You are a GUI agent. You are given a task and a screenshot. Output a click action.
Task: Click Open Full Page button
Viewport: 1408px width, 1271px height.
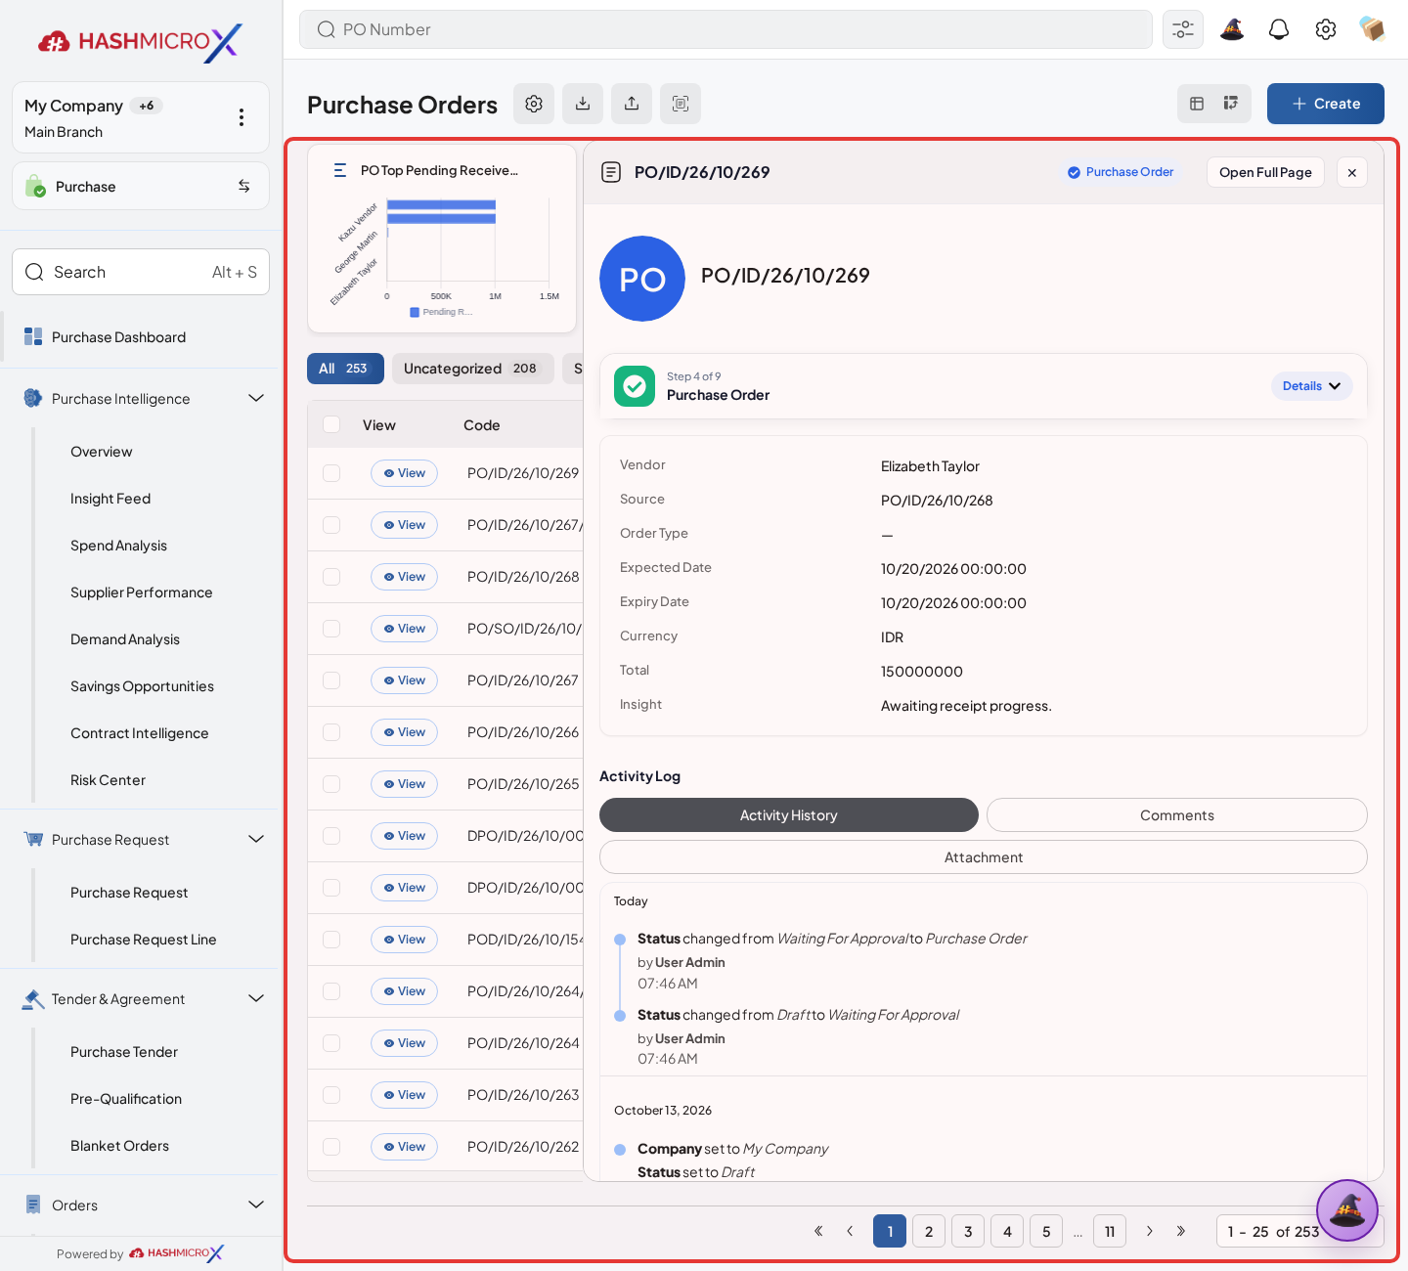[x=1265, y=172]
